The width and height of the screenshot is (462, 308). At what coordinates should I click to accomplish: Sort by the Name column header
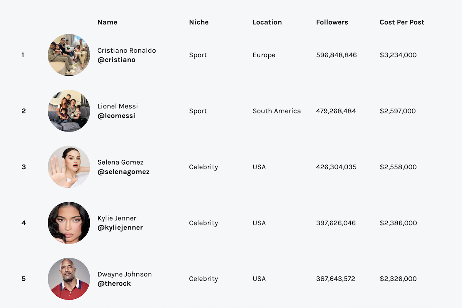click(107, 22)
